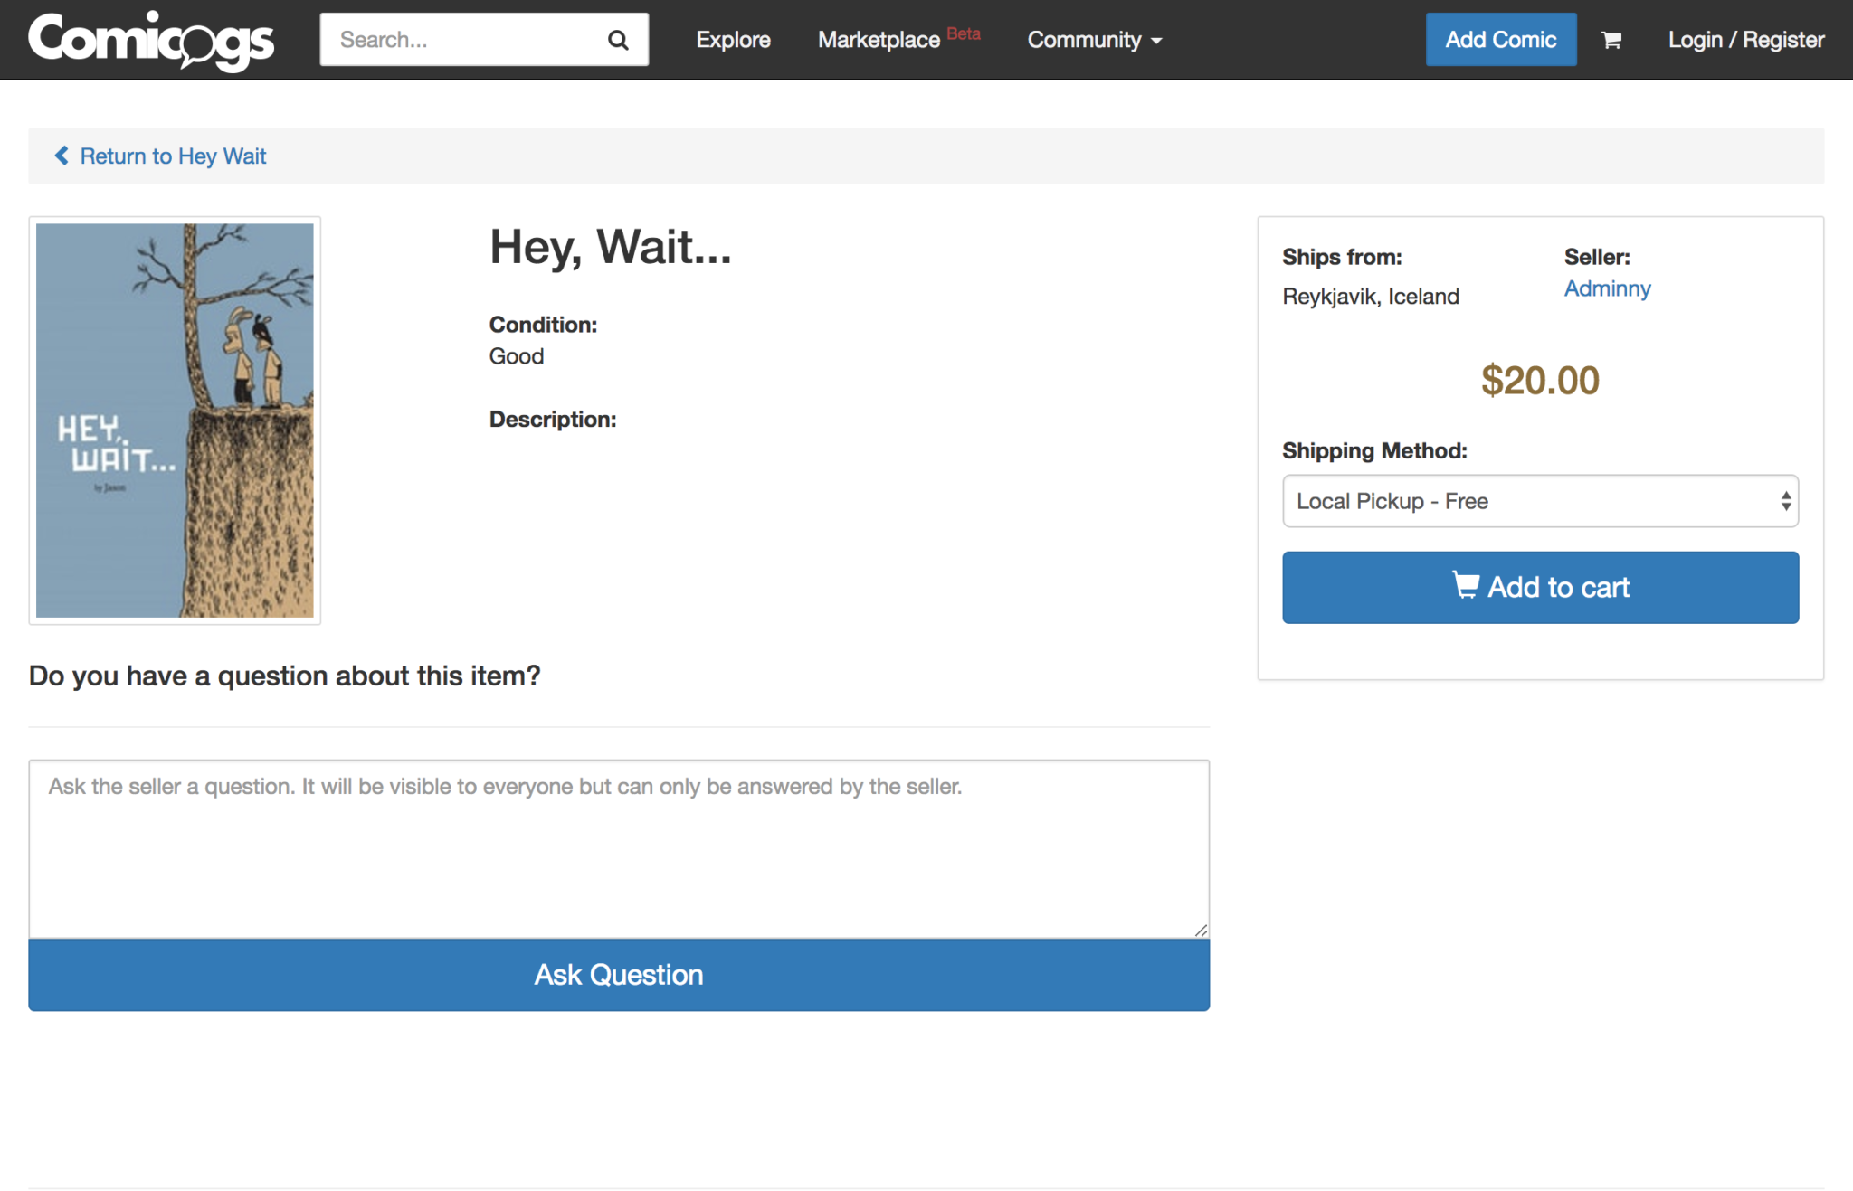Click the cart icon inside Add to cart
Viewport: 1853px width, 1191px height.
[1468, 586]
